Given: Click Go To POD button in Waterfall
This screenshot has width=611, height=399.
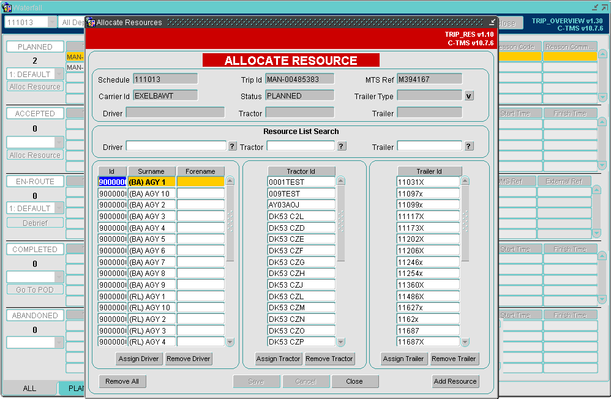Looking at the screenshot, I should 35,289.
